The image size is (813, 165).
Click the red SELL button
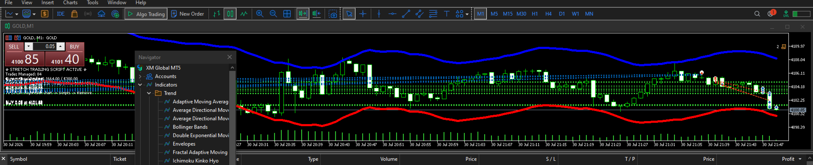(14, 46)
